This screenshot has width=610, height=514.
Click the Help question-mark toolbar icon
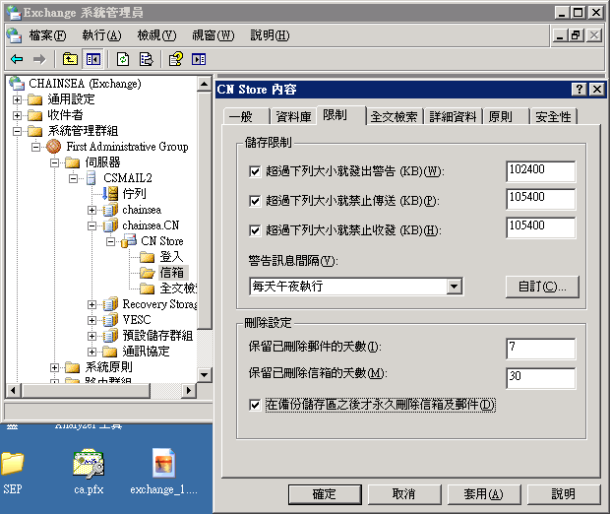175,60
